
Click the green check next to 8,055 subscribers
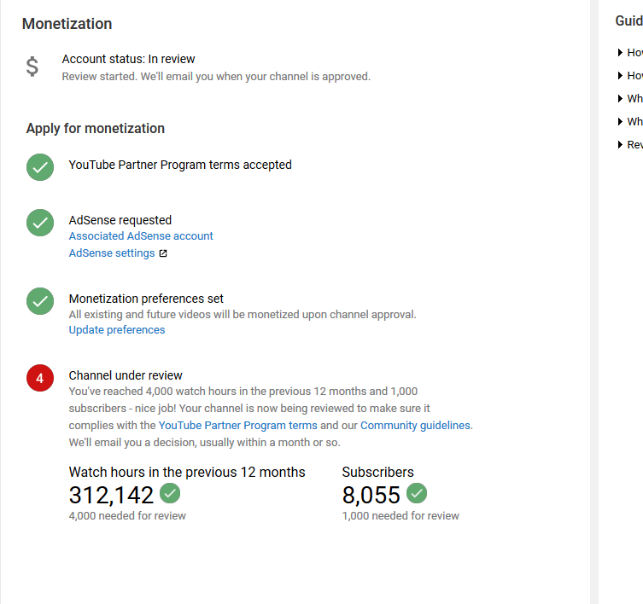point(417,493)
